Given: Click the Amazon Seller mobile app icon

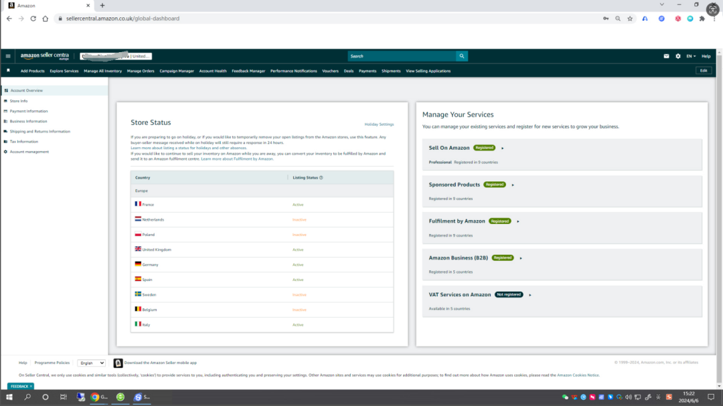Looking at the screenshot, I should [x=118, y=363].
